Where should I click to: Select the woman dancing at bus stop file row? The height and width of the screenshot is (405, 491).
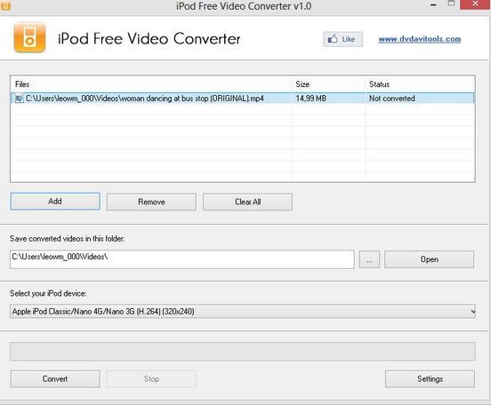click(243, 99)
